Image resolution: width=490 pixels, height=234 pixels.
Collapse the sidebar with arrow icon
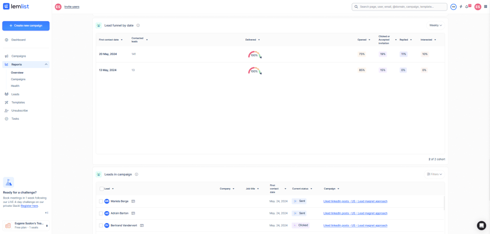click(46, 213)
